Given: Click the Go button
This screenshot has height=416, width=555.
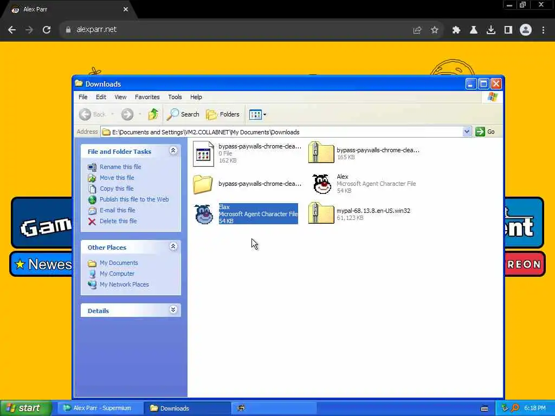Looking at the screenshot, I should (485, 132).
